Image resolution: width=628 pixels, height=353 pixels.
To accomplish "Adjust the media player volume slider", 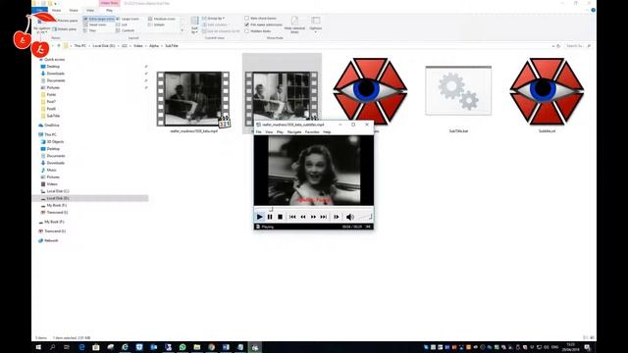I will 365,217.
